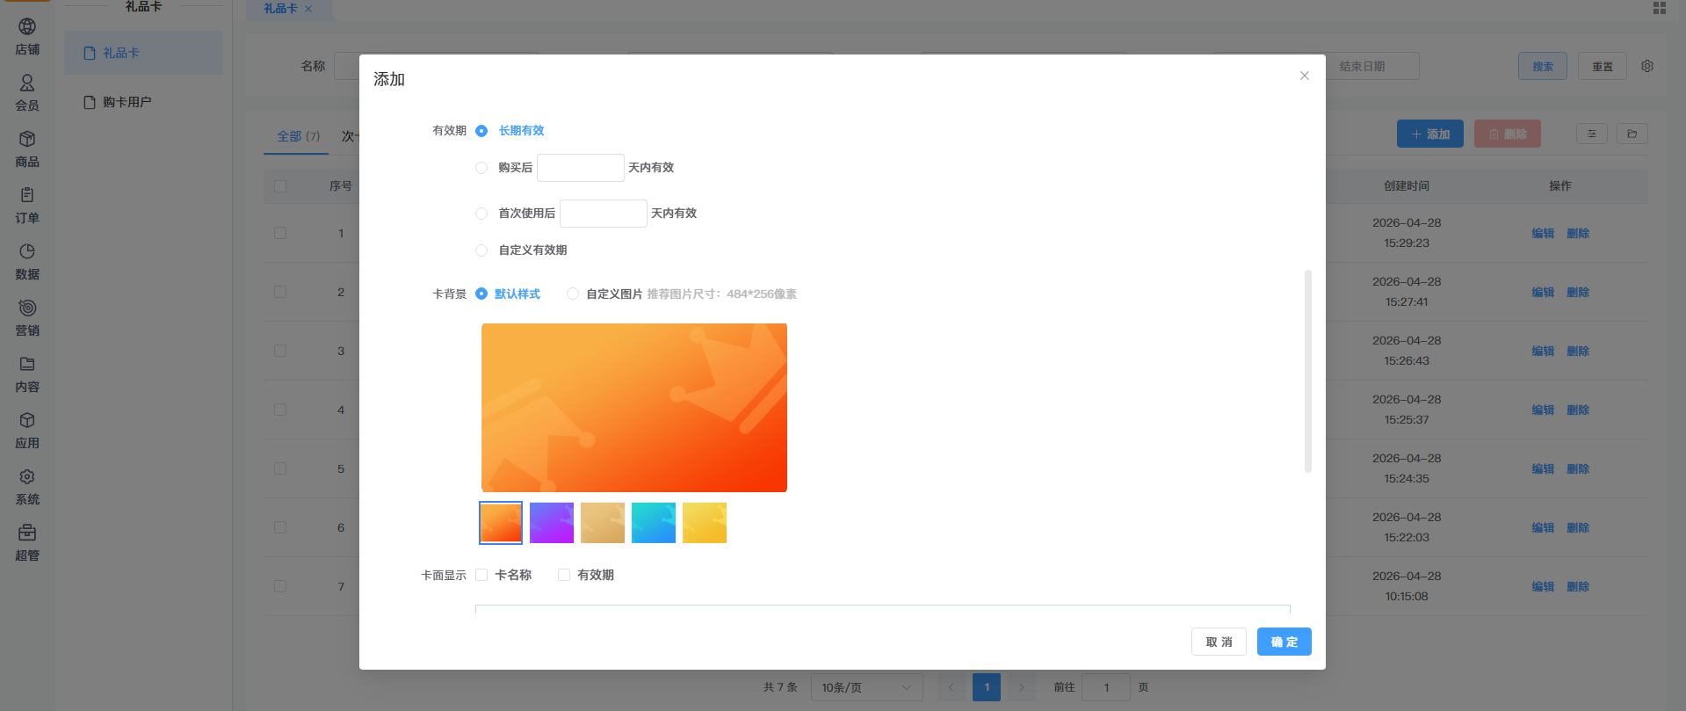Open the search settings gear icon
This screenshot has width=1686, height=711.
click(1647, 66)
